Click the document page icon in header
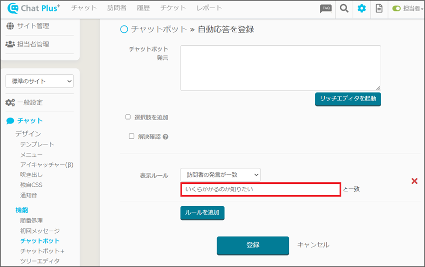The height and width of the screenshot is (267, 425). pyautogui.click(x=379, y=8)
